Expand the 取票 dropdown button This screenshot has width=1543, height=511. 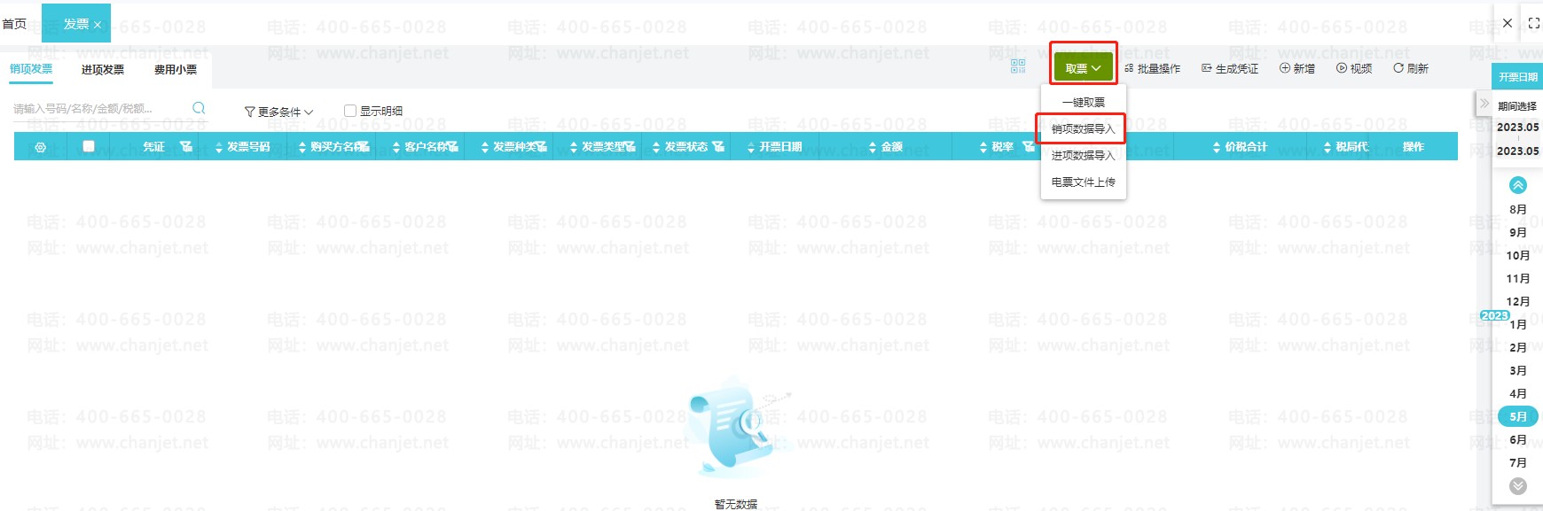(x=1083, y=67)
